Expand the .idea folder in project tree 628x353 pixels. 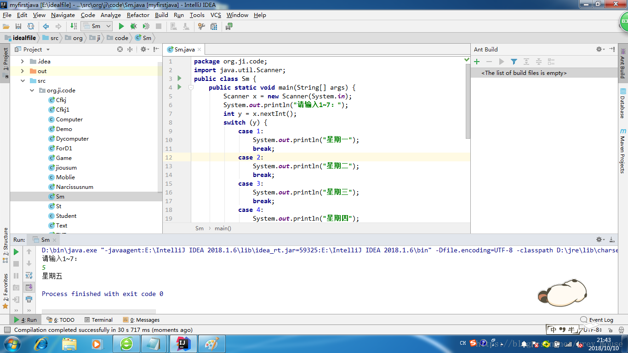click(23, 61)
